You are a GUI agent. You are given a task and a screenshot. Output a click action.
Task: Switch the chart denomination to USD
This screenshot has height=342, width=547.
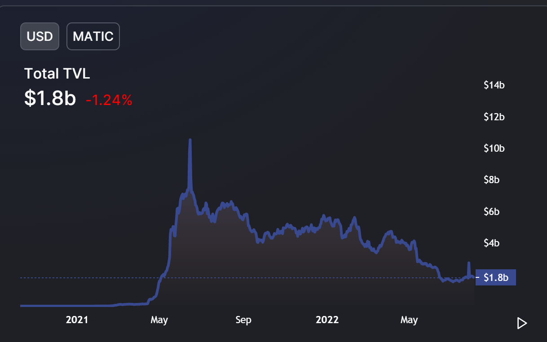pos(40,36)
